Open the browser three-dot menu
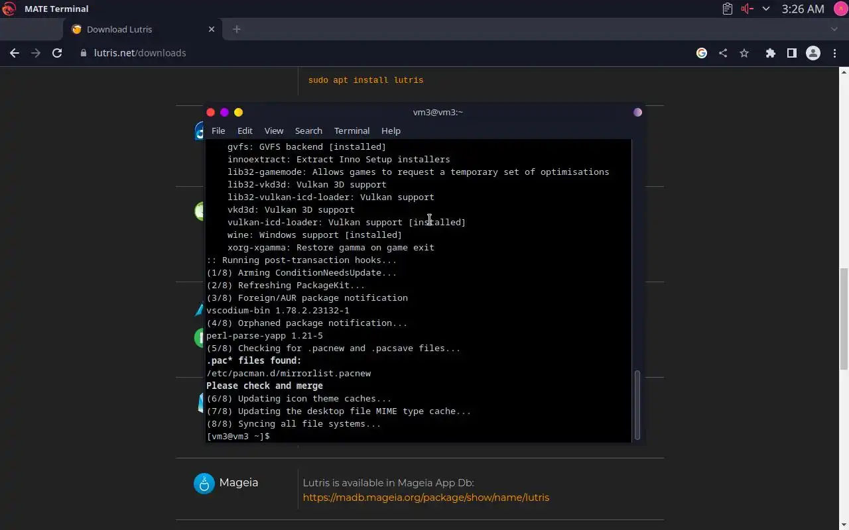 (834, 53)
